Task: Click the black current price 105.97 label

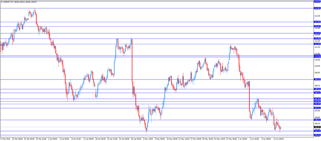Action: tap(317, 127)
